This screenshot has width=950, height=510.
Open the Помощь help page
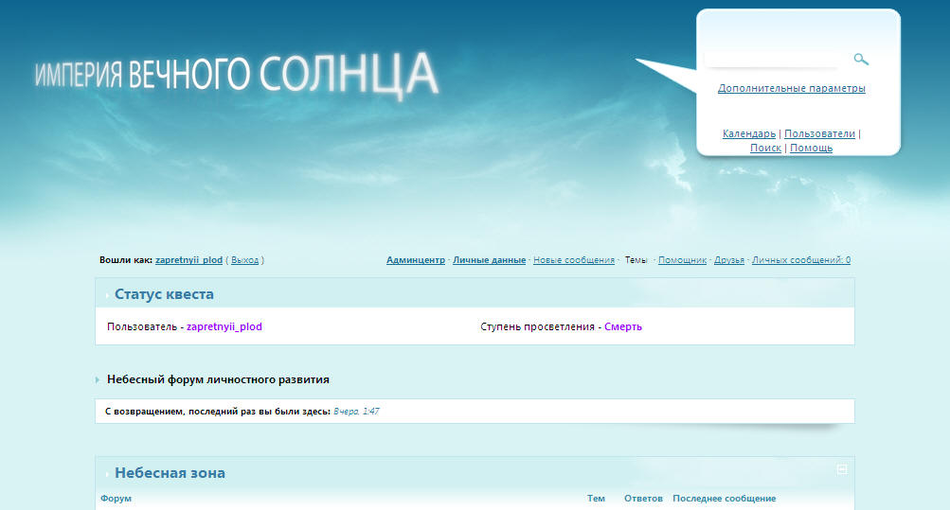[811, 149]
